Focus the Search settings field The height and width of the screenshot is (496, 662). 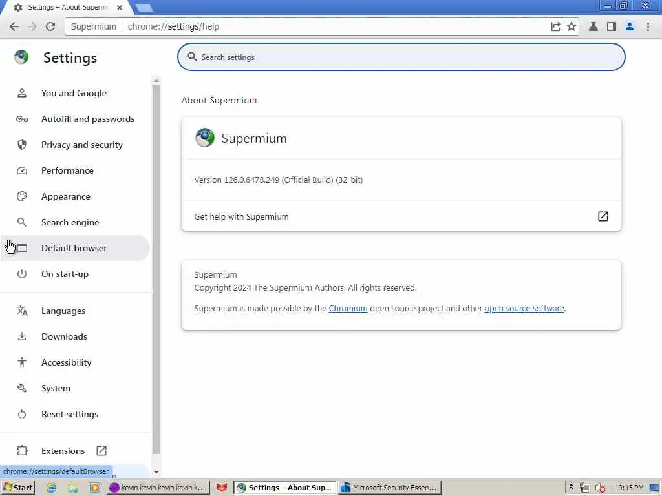pos(401,57)
